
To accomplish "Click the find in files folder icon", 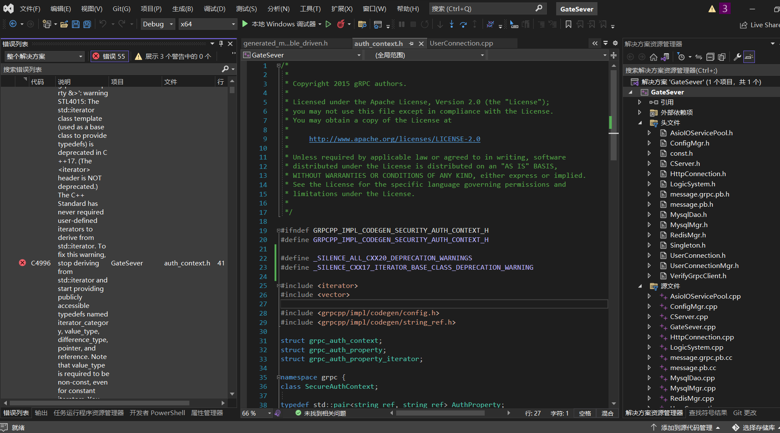I will click(363, 24).
